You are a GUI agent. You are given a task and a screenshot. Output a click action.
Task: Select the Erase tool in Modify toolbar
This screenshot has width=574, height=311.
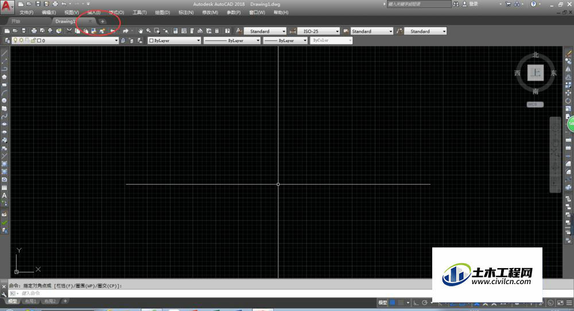[x=568, y=54]
